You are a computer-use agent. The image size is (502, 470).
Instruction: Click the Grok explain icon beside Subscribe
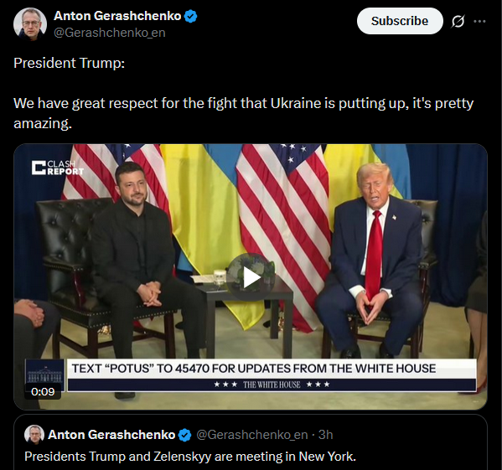click(458, 22)
